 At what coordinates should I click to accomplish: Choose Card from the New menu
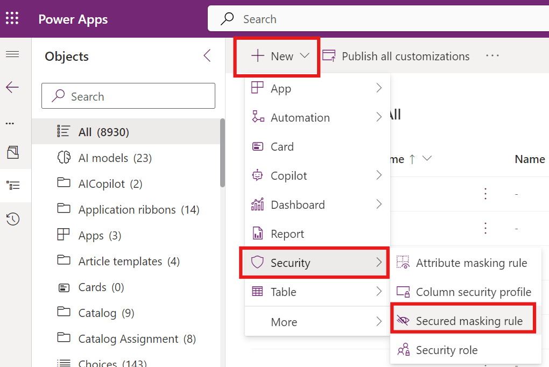pos(282,147)
